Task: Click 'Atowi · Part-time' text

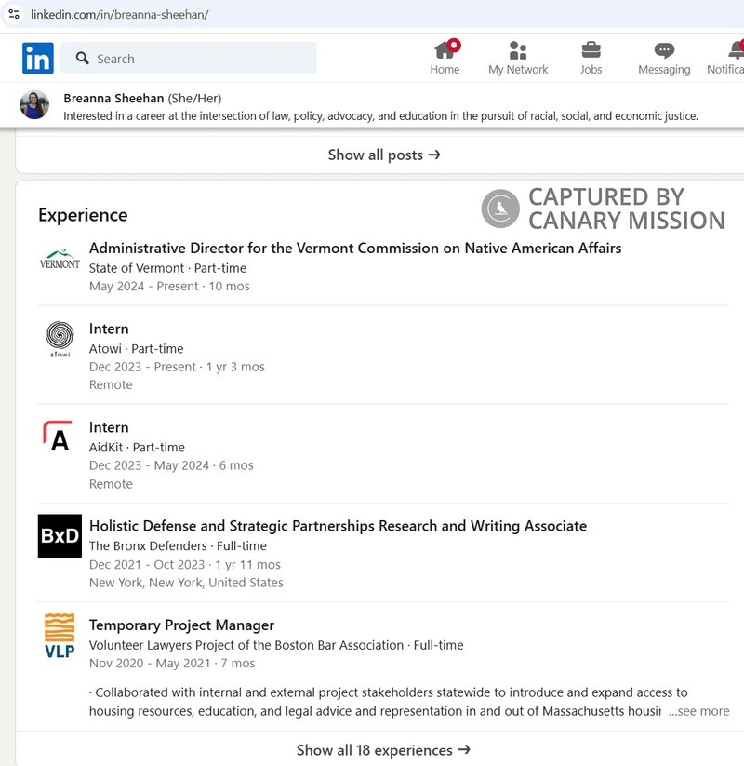Action: coord(136,349)
